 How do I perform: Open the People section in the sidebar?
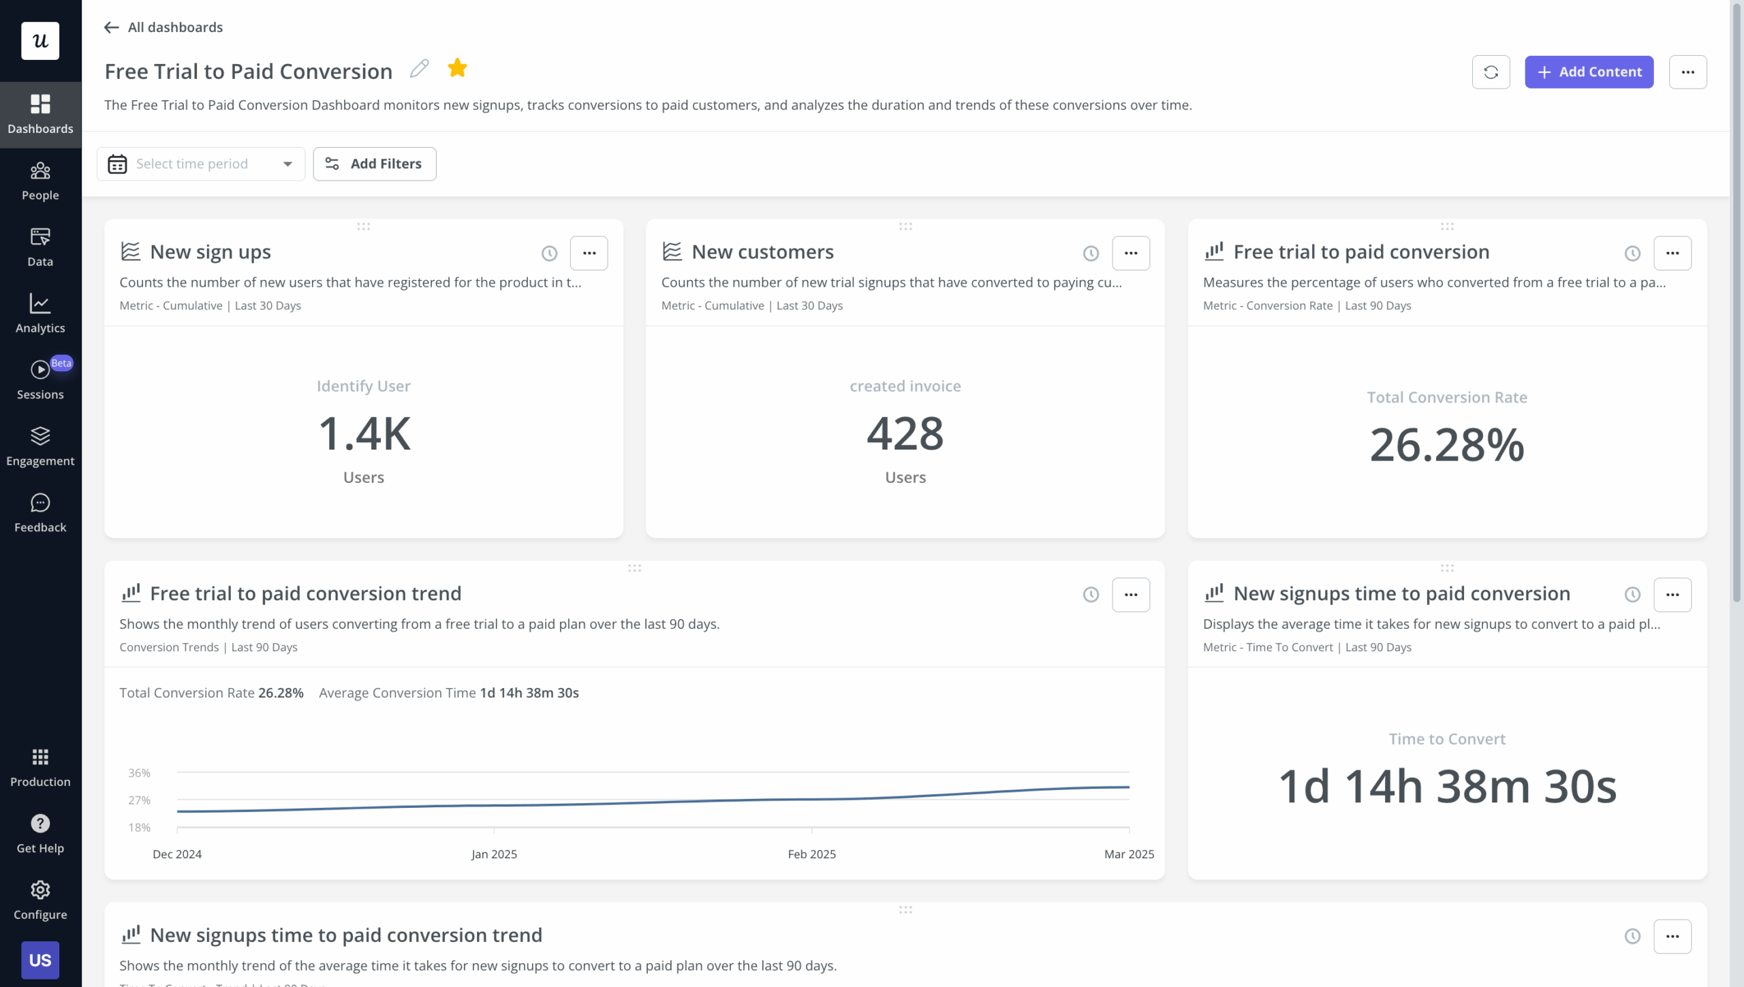pyautogui.click(x=40, y=180)
